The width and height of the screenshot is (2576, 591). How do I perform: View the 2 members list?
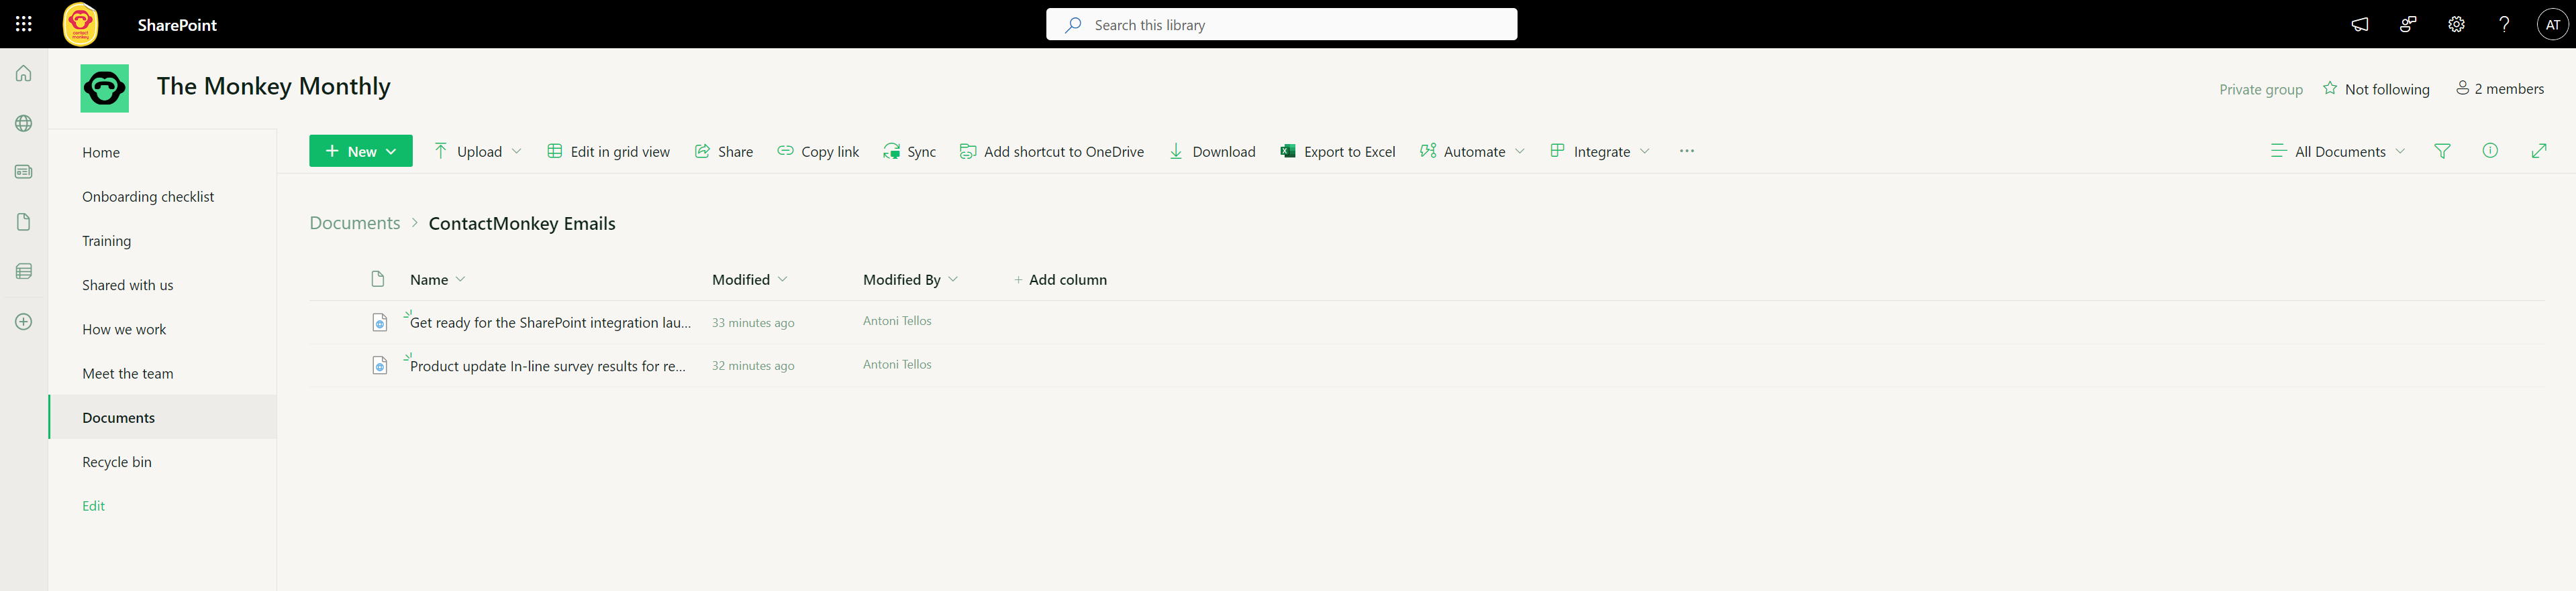[2500, 89]
